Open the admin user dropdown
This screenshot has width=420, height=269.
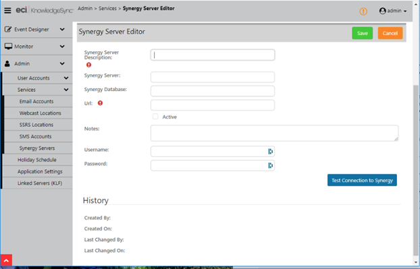[x=393, y=11]
